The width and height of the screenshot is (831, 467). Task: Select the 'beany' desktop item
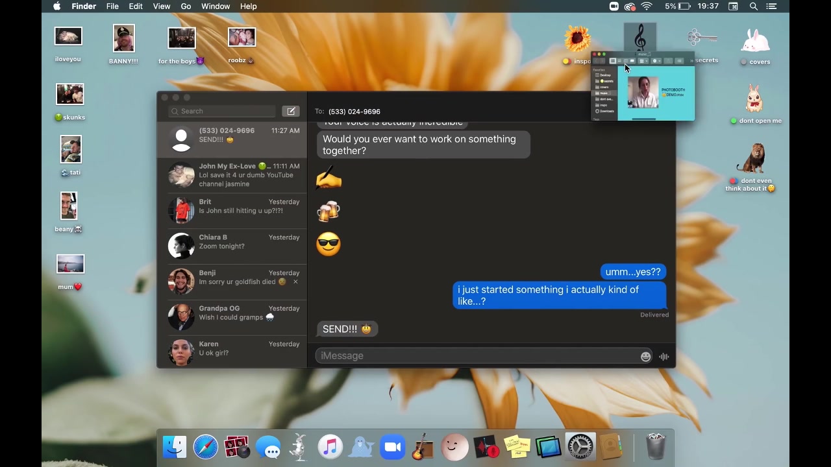click(x=69, y=211)
